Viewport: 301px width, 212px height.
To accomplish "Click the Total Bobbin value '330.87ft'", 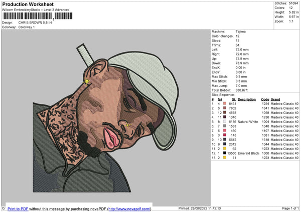I will [241, 90].
